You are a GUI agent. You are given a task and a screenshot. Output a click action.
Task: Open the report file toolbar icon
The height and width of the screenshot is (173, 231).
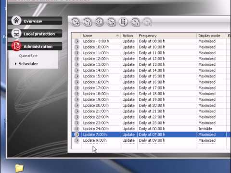(x=124, y=22)
